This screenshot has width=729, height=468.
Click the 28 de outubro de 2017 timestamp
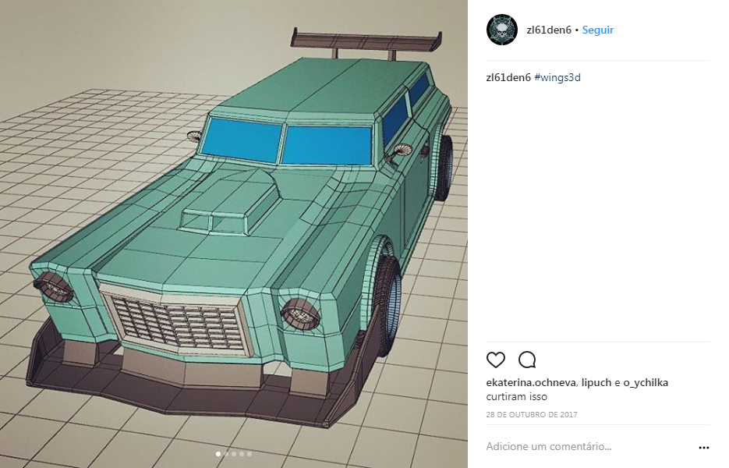click(x=532, y=414)
